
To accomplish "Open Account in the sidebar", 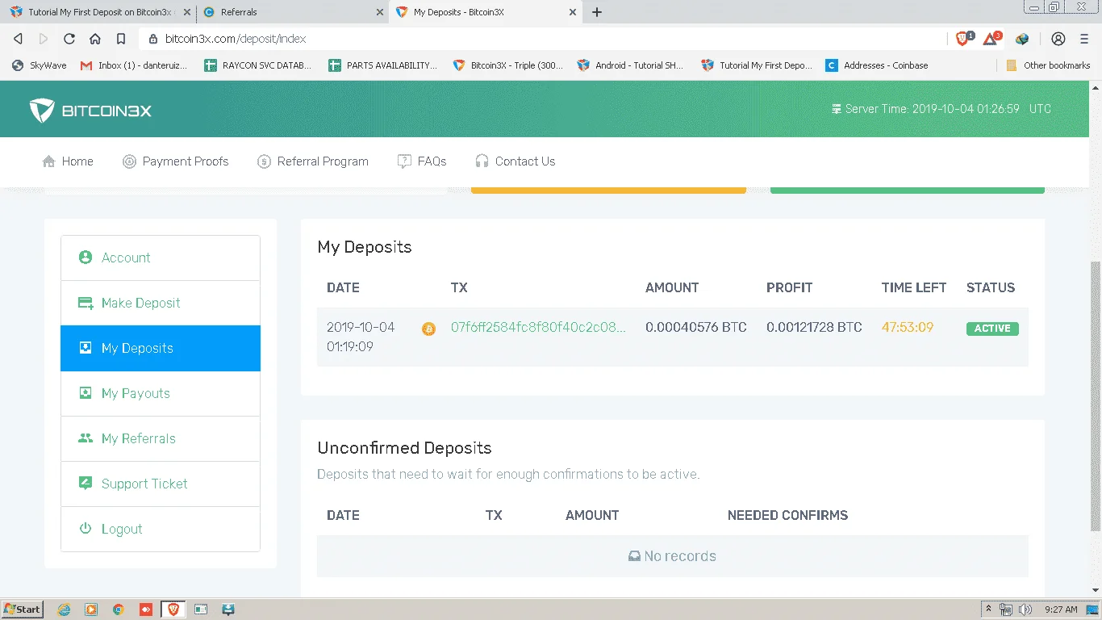I will (161, 258).
